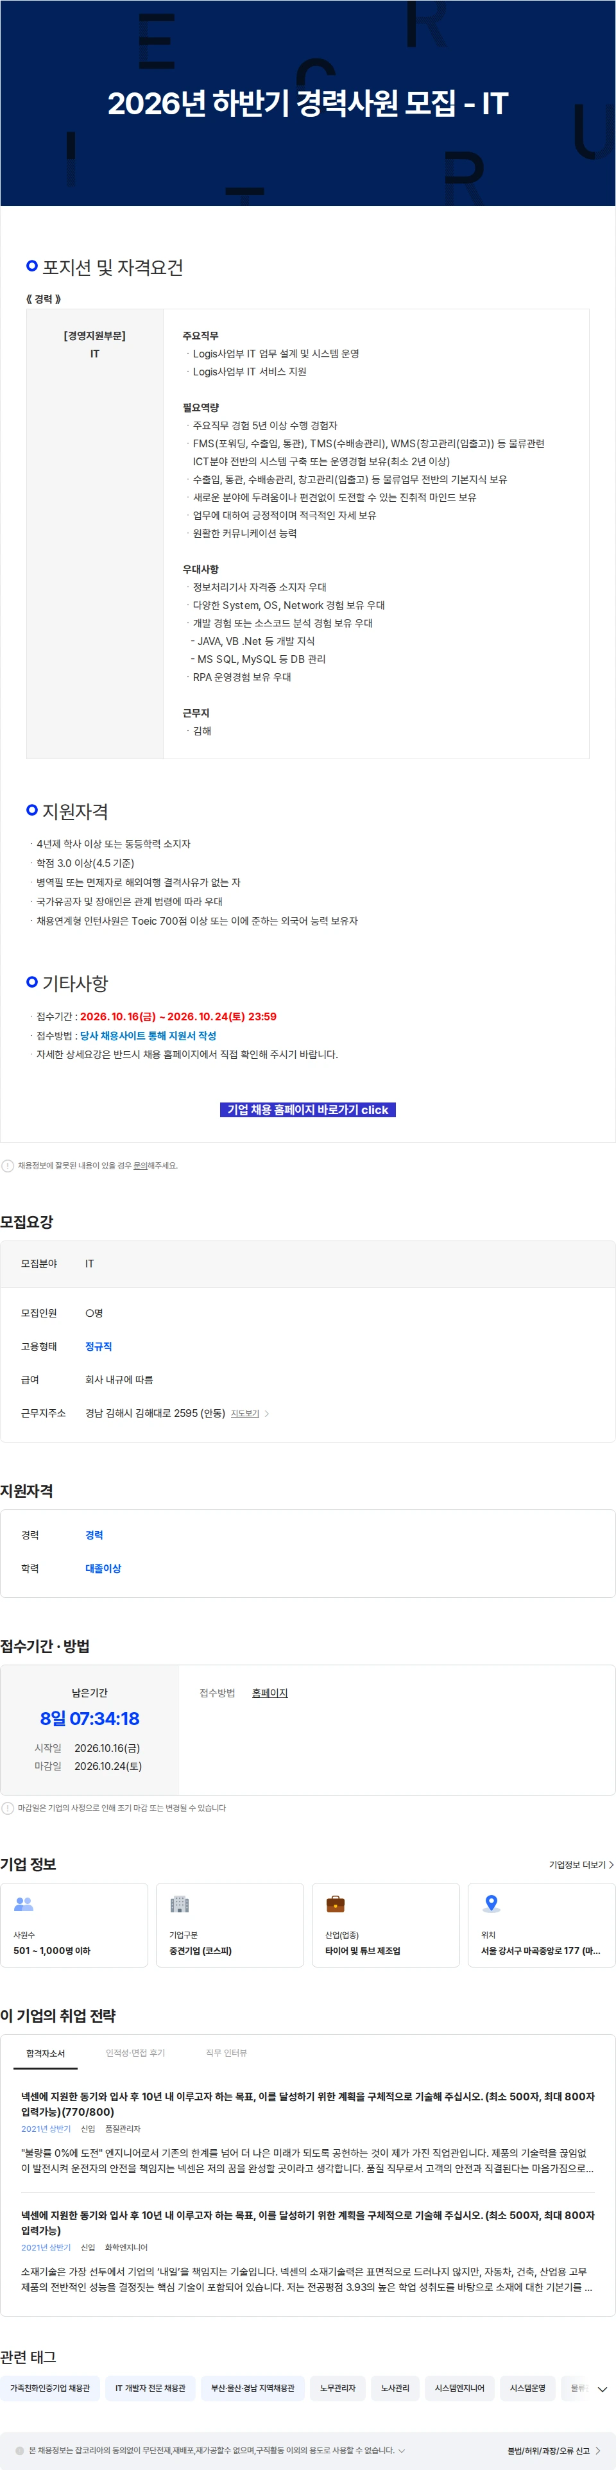Select the 시스템운영 tag

527,2389
